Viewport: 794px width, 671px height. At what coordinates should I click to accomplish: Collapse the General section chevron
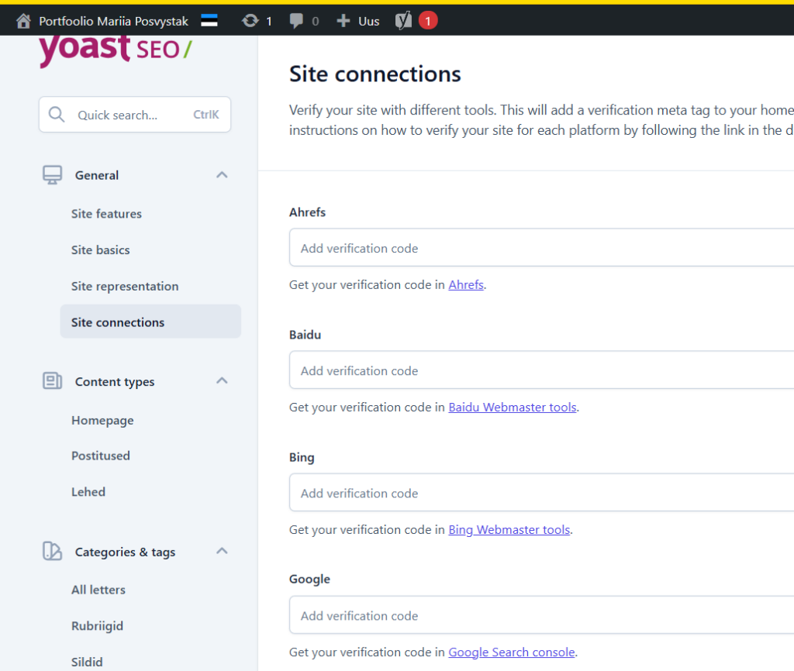(x=222, y=175)
